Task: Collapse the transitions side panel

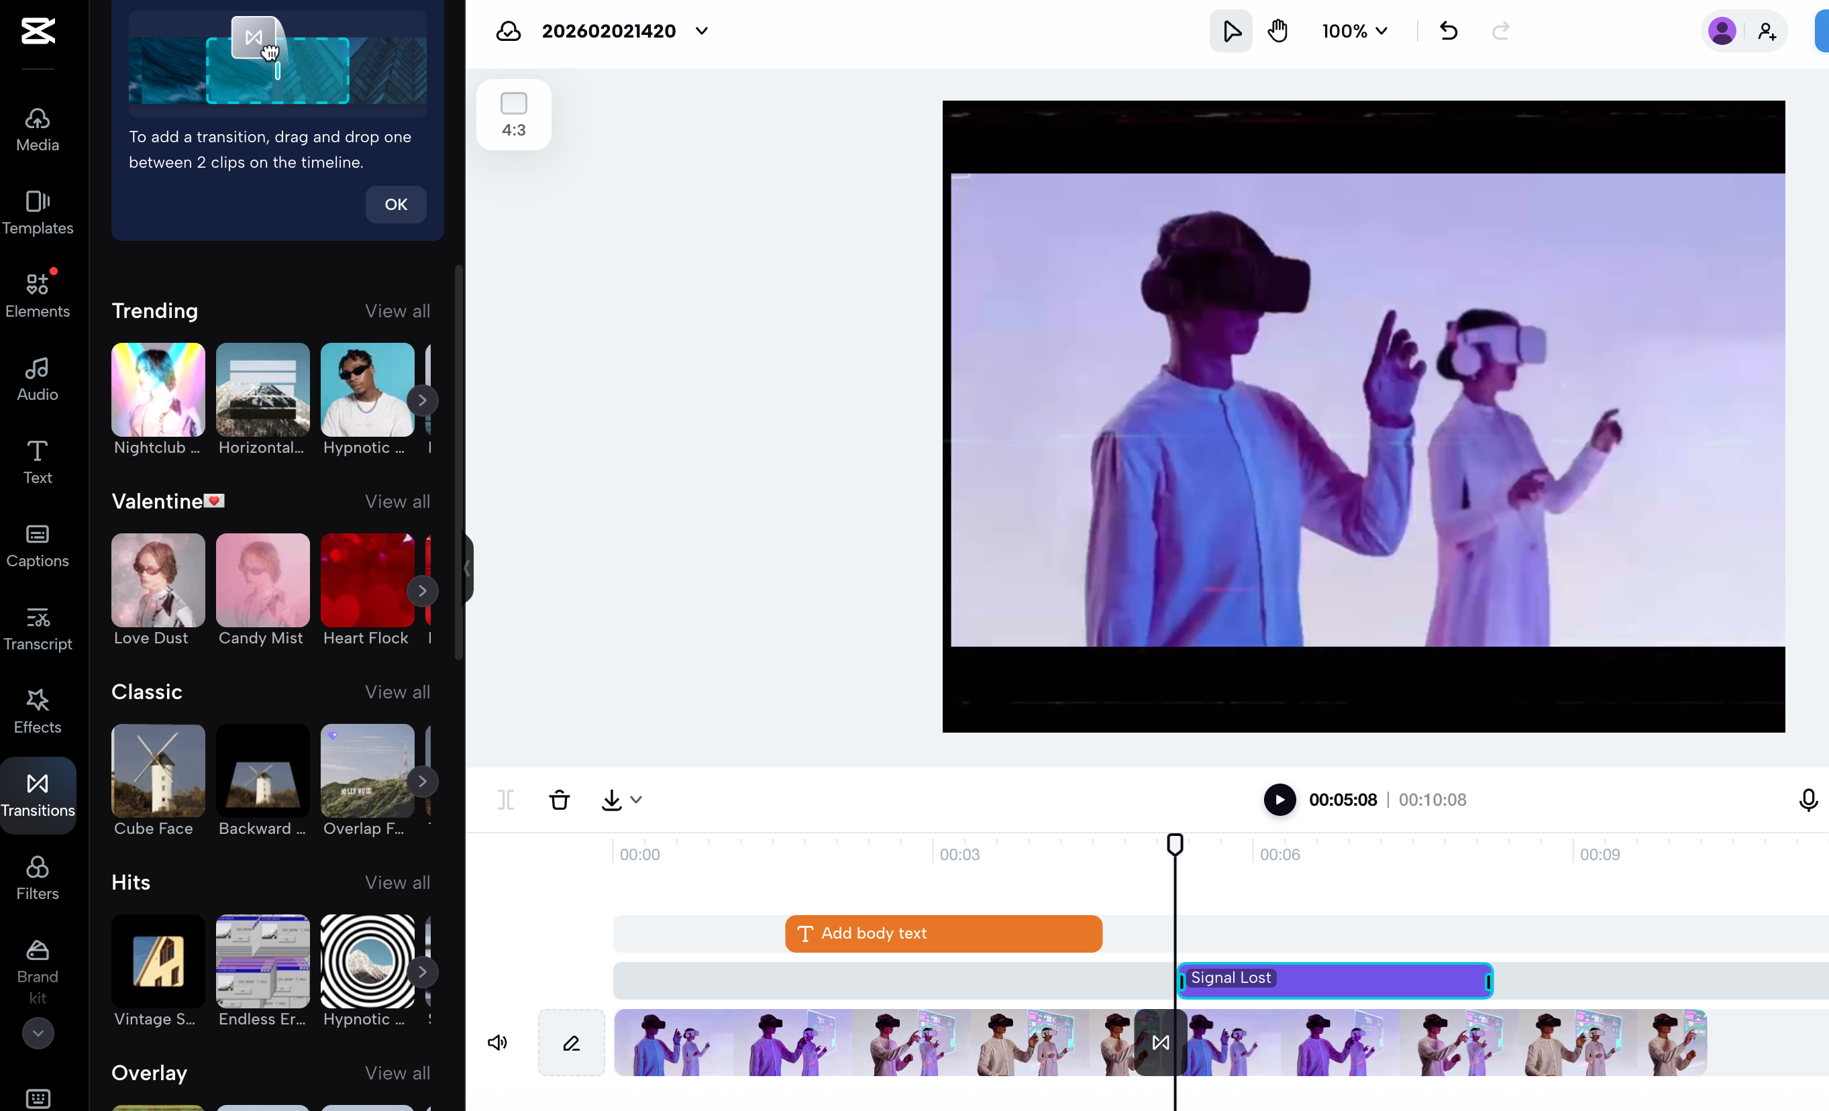Action: point(467,568)
